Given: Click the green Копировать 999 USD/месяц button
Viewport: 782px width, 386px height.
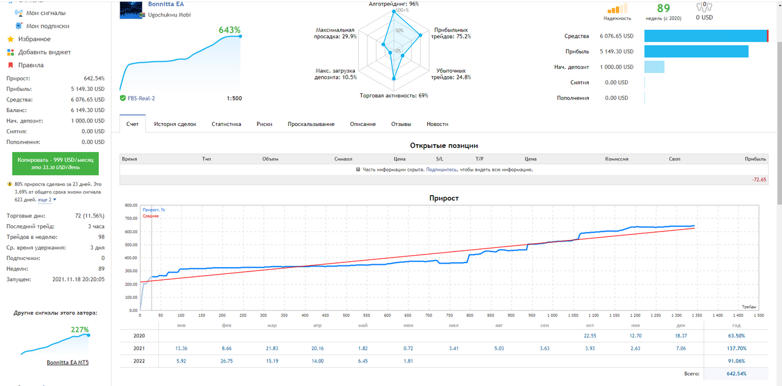Looking at the screenshot, I should click(55, 164).
